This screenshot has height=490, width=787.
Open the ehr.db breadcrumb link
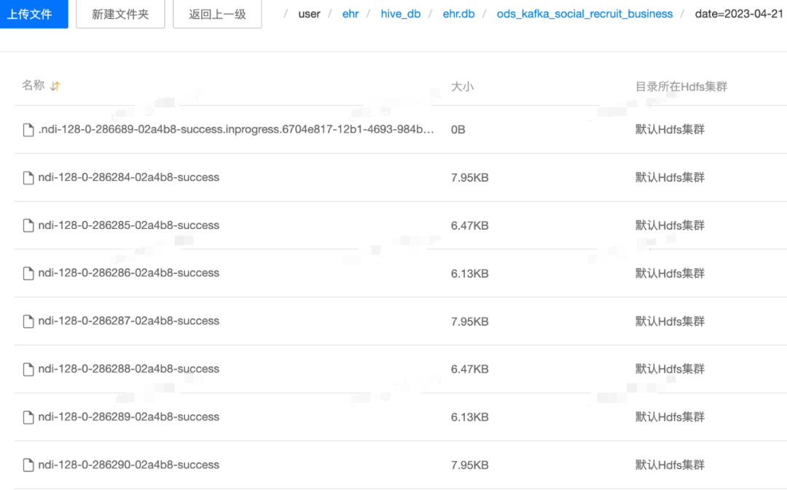459,14
